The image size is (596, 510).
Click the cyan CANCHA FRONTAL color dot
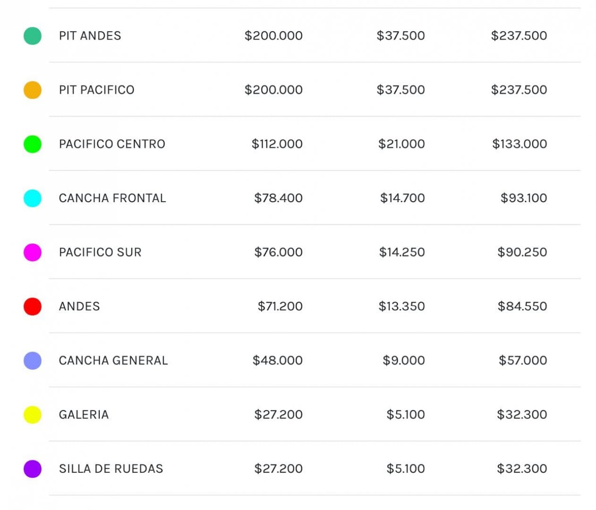33,198
